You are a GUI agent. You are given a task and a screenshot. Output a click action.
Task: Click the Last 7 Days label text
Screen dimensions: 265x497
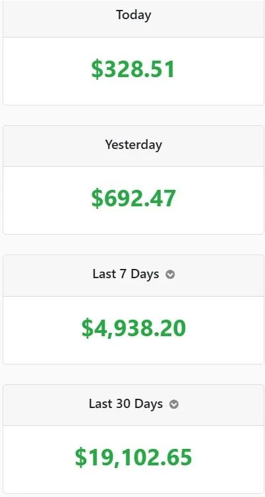(126, 274)
